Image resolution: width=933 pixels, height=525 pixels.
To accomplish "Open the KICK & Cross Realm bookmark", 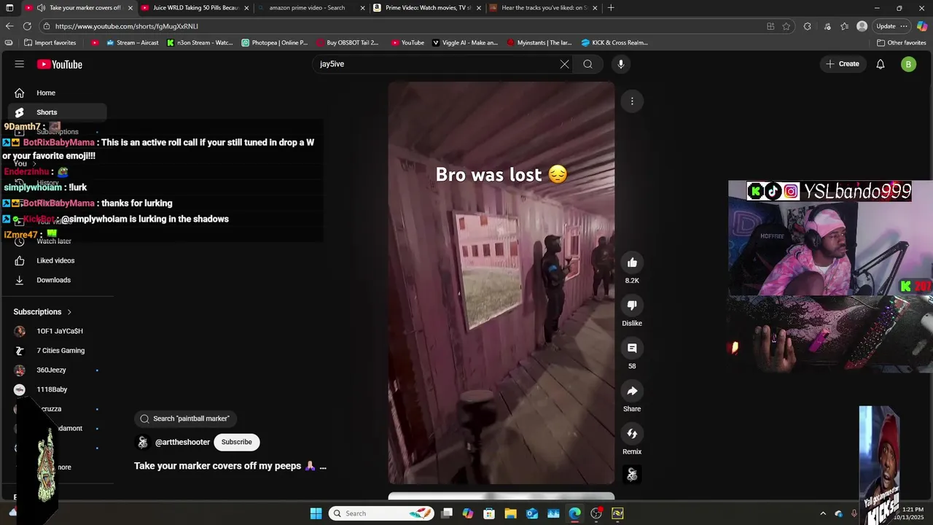I will (x=614, y=42).
